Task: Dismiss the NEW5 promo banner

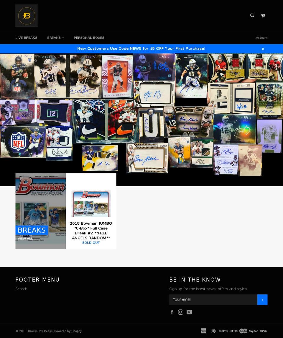Action: click(263, 49)
